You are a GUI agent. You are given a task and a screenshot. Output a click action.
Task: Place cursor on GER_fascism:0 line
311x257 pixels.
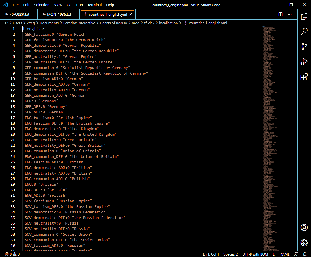[x=56, y=35]
